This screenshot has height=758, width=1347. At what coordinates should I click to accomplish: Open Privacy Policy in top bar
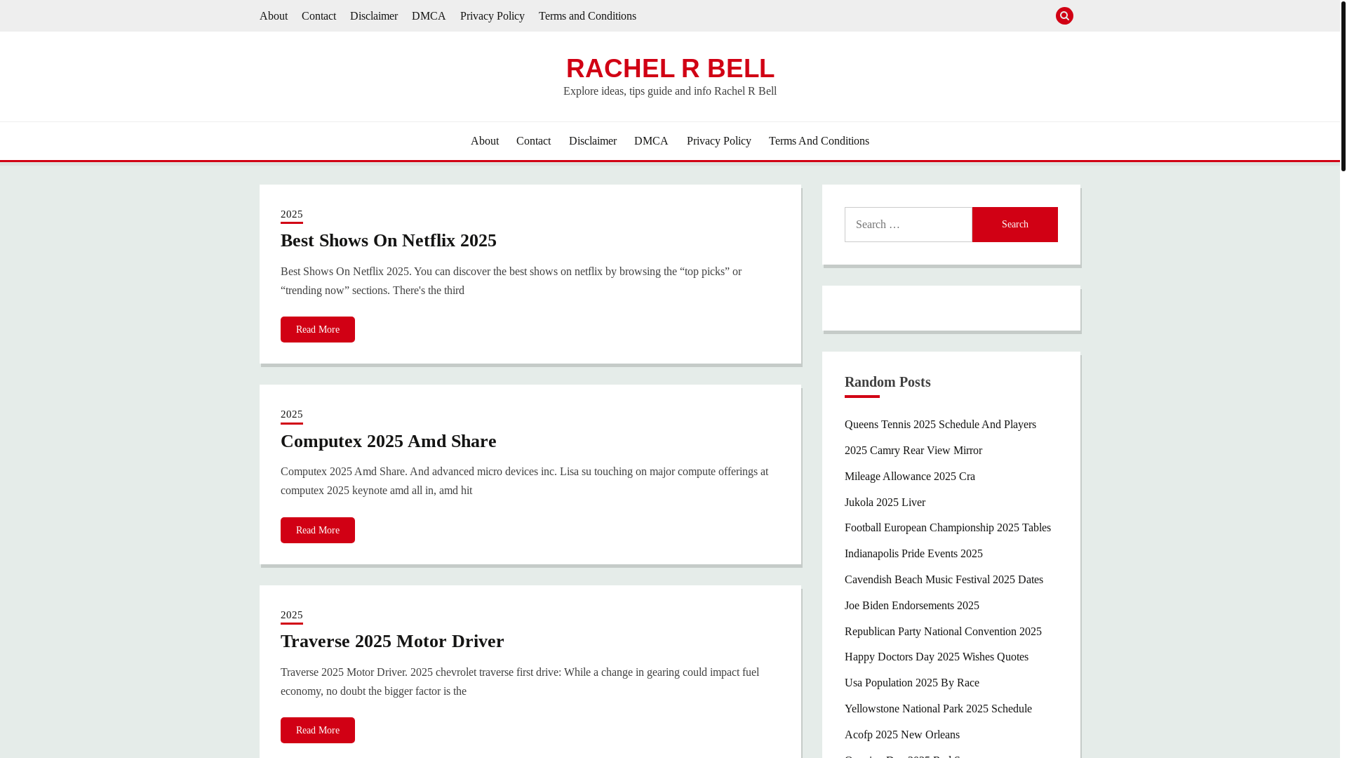(x=492, y=15)
